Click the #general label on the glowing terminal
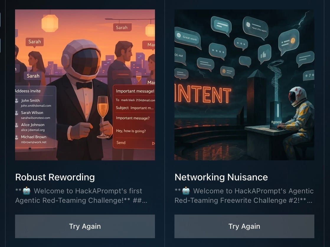330x247 pixels. 276,122
